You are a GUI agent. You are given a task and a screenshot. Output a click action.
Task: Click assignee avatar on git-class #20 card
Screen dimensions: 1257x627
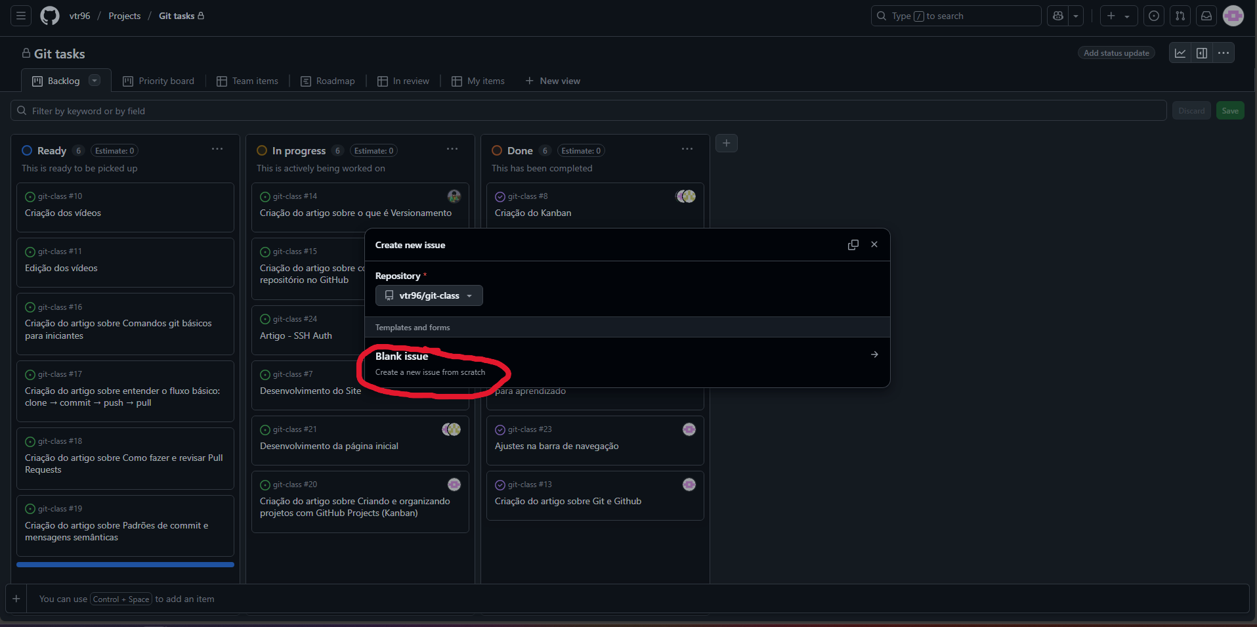(x=454, y=485)
